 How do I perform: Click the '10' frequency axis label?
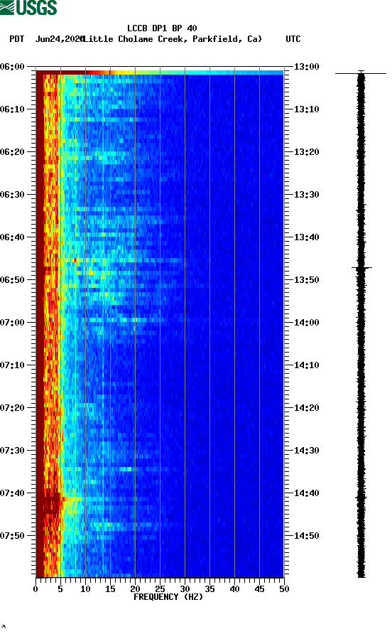coord(85,589)
